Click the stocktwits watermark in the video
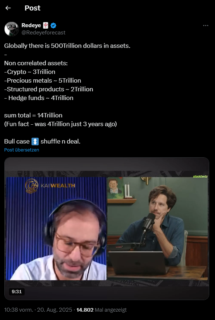215x320 pixels. click(200, 176)
